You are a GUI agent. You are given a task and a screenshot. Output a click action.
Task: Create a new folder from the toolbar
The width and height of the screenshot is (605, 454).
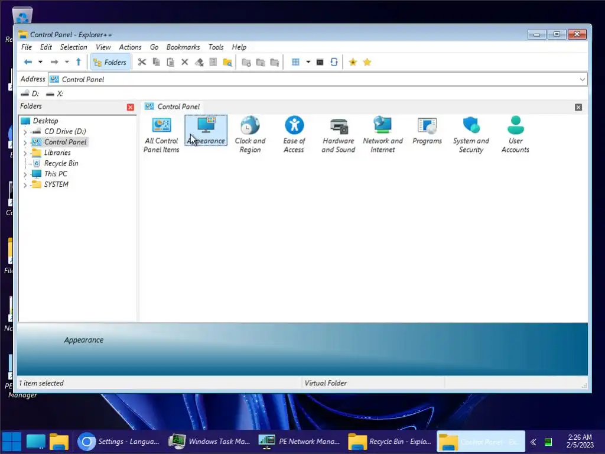click(246, 62)
